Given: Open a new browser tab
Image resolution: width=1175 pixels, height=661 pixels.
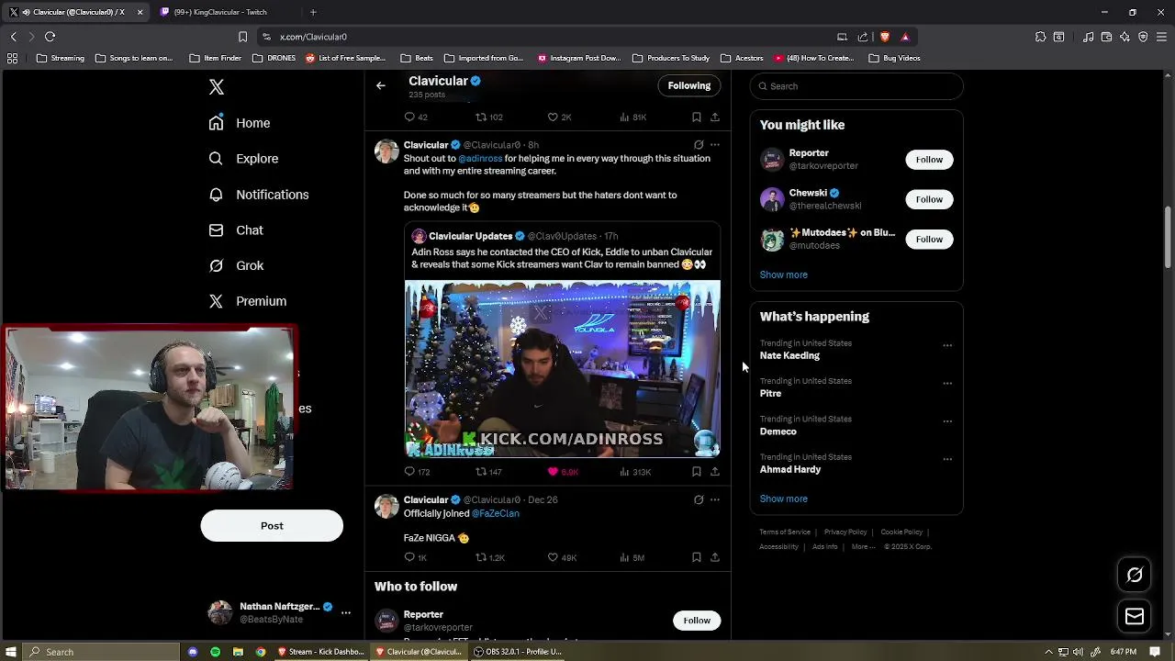Looking at the screenshot, I should 313,12.
